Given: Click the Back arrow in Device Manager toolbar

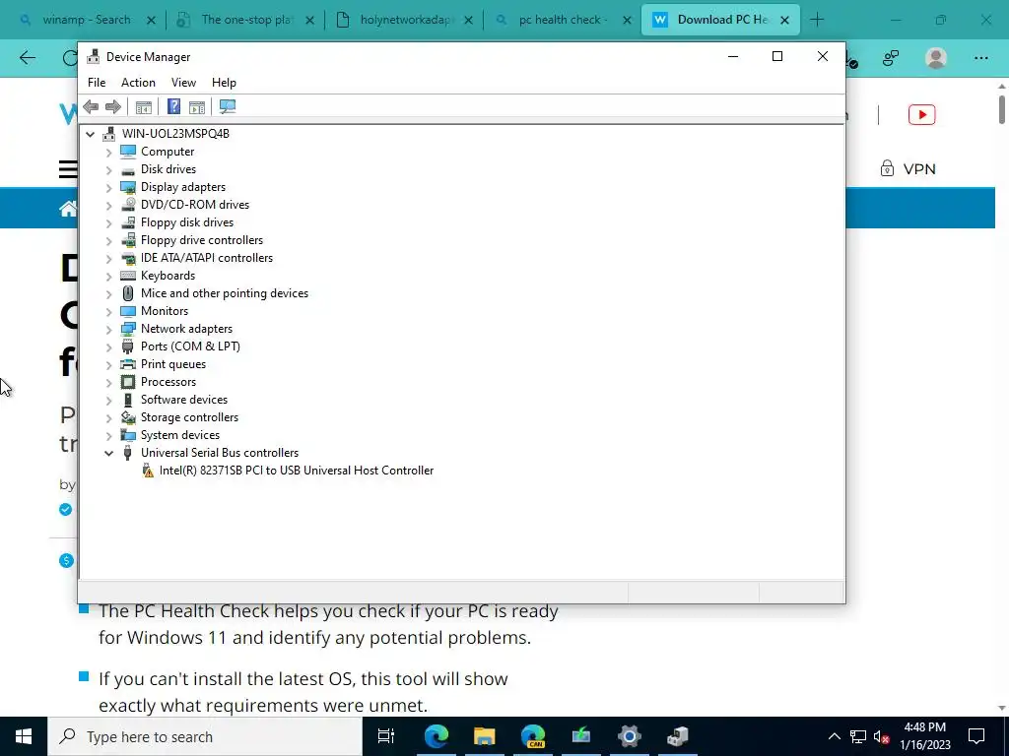Looking at the screenshot, I should click(91, 106).
